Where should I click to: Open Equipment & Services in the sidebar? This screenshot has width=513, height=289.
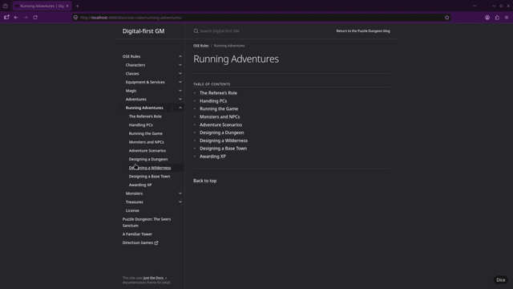click(145, 82)
